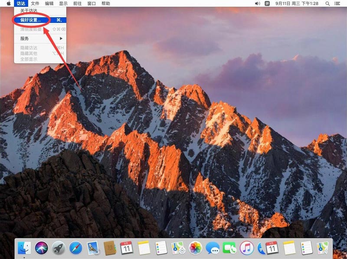347x259 pixels.
Task: Open the Apple menu
Action: pos(8,3)
